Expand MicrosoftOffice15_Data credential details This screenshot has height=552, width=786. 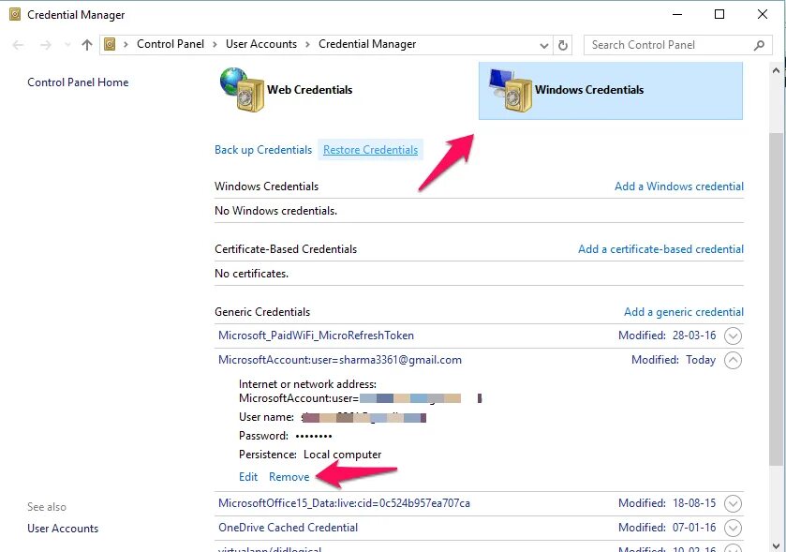733,503
